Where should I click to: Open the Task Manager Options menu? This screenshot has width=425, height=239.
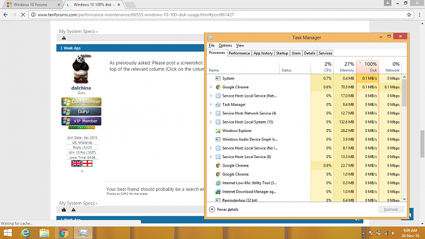coord(225,45)
